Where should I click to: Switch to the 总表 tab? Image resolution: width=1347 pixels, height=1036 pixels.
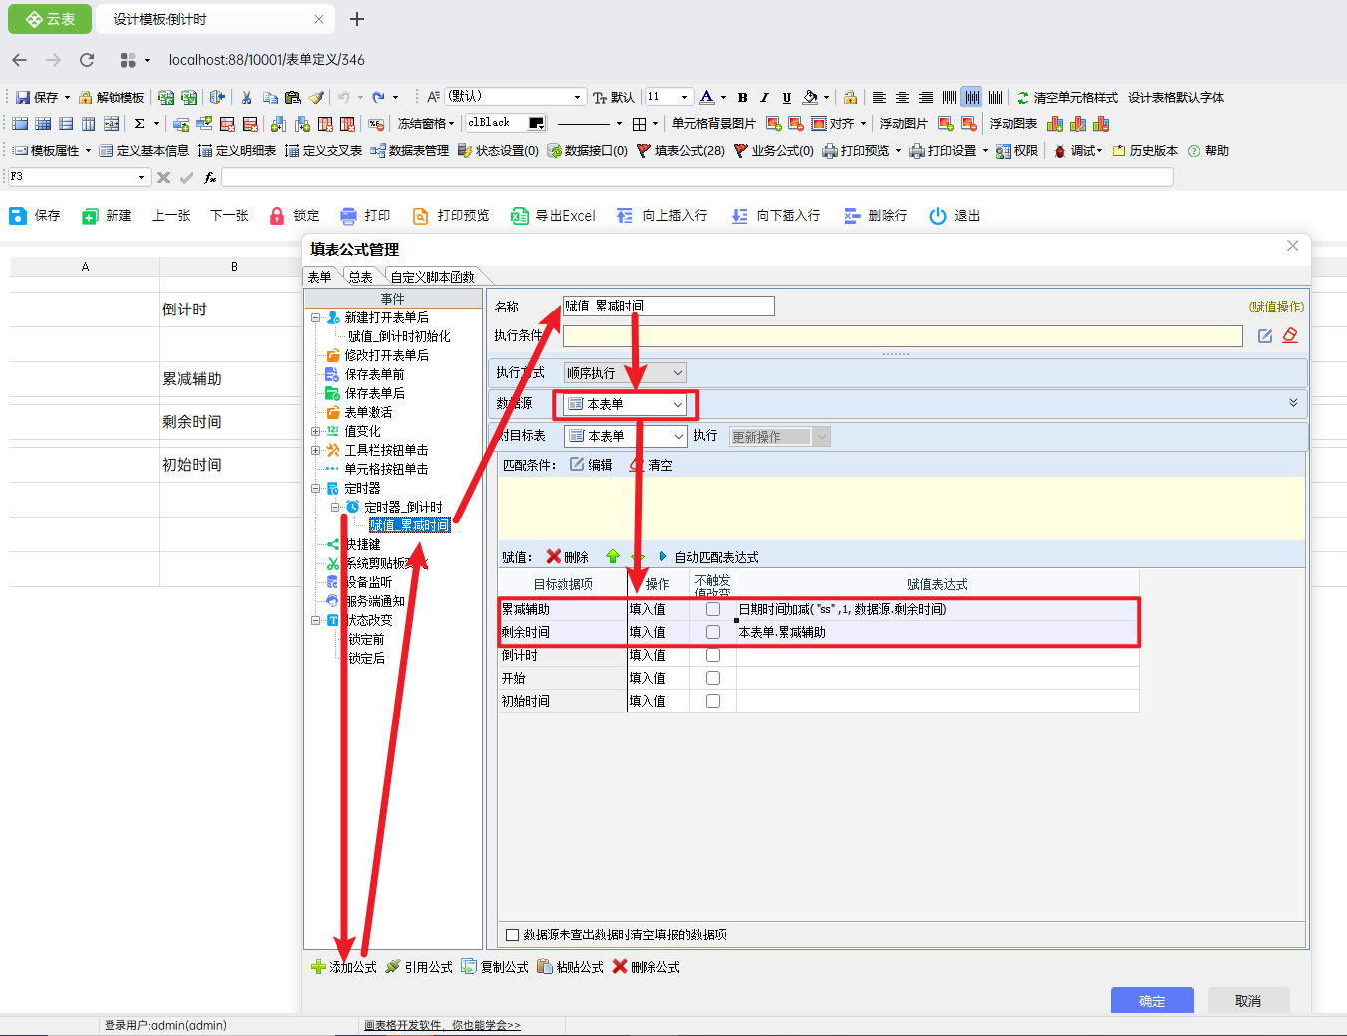point(360,277)
